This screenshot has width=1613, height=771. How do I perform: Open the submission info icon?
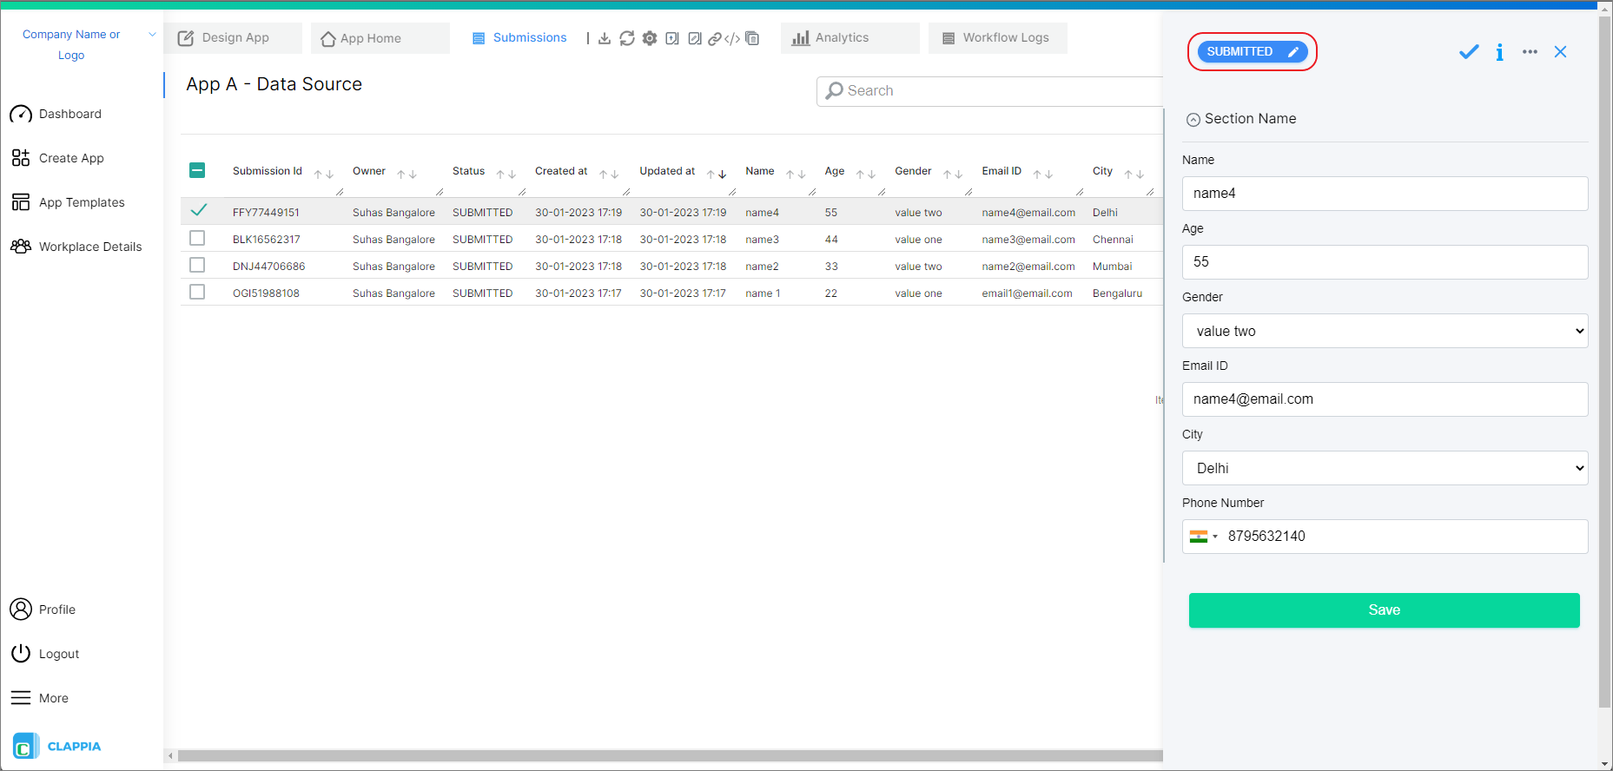coord(1499,52)
